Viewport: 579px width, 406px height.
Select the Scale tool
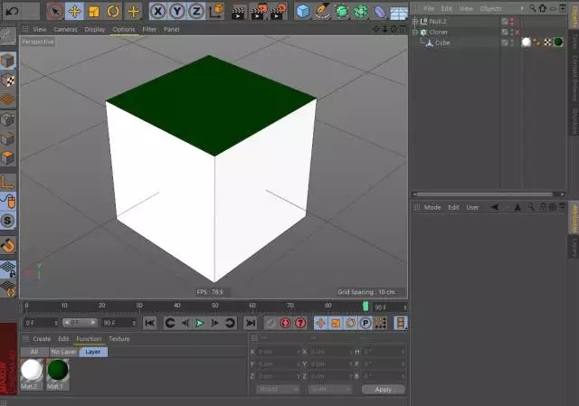(x=93, y=11)
